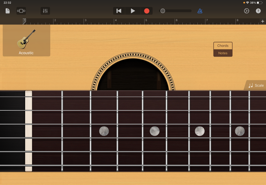Open track controls mixer

pos(45,11)
